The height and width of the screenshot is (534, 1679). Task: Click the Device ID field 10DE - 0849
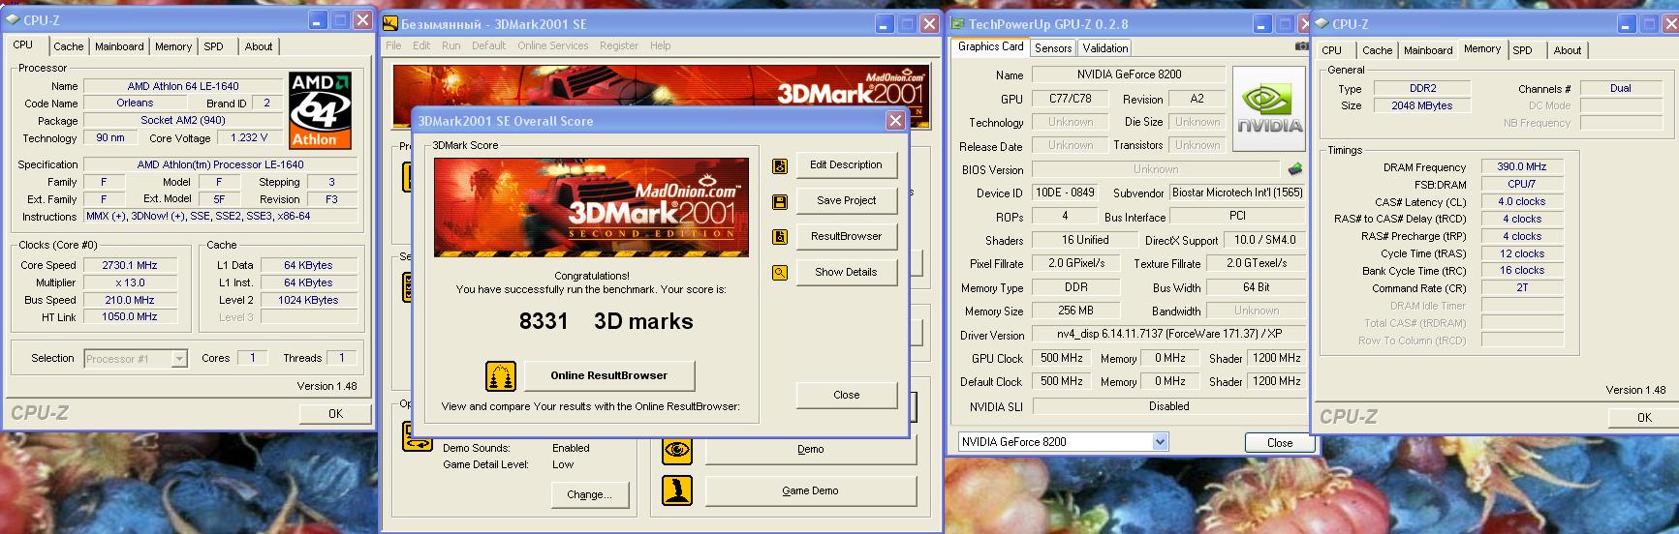pyautogui.click(x=1065, y=193)
